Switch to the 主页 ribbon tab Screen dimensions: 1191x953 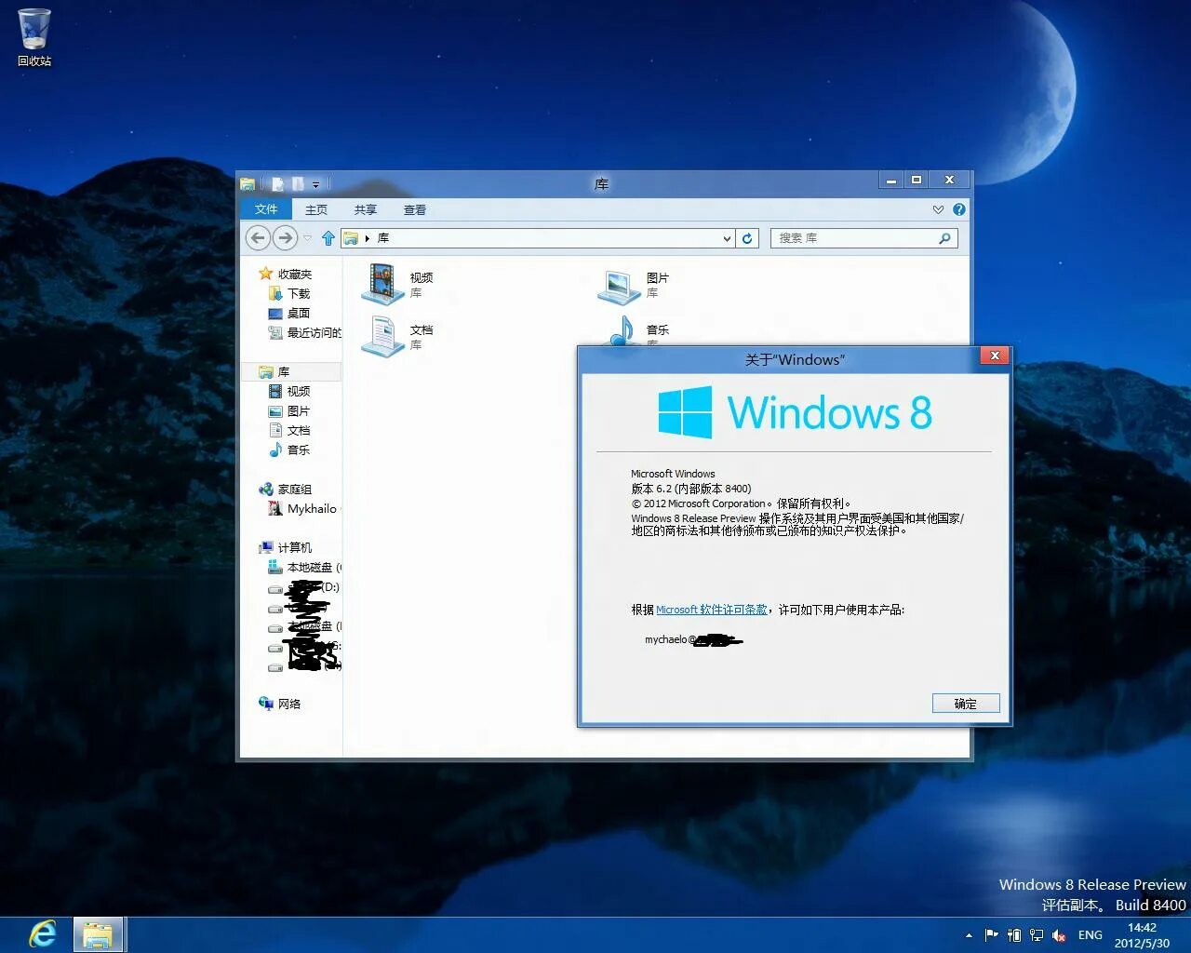point(316,209)
